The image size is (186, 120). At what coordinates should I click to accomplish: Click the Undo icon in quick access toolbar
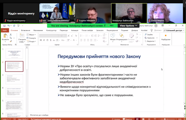[x=9, y=26]
